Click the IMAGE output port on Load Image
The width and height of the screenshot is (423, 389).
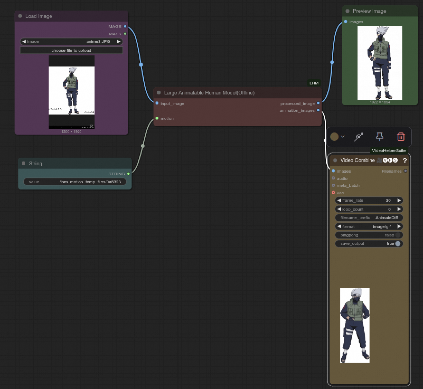coord(125,26)
